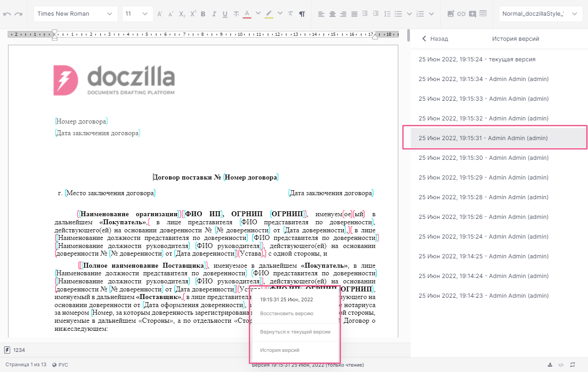Open the highlight color picker arrow

click(280, 13)
